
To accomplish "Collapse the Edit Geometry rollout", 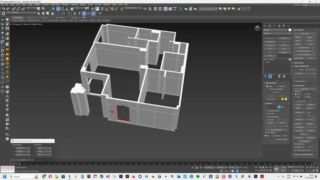I will [x=299, y=85].
